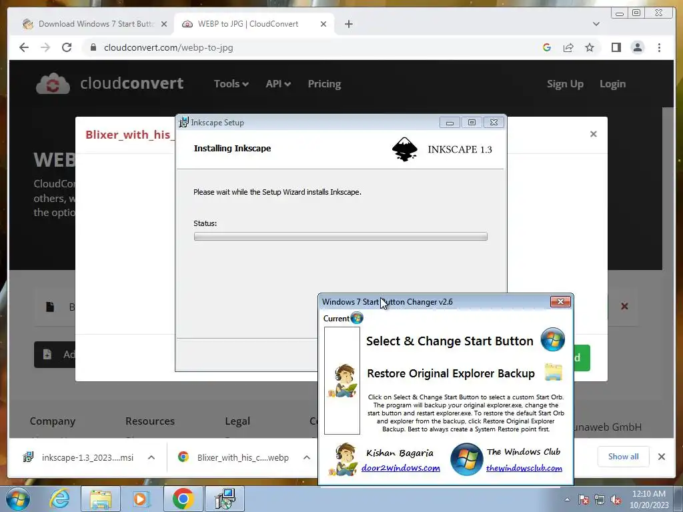Screen dimensions: 683x512
Task: Open Windows Explorer from taskbar
Action: 101,499
